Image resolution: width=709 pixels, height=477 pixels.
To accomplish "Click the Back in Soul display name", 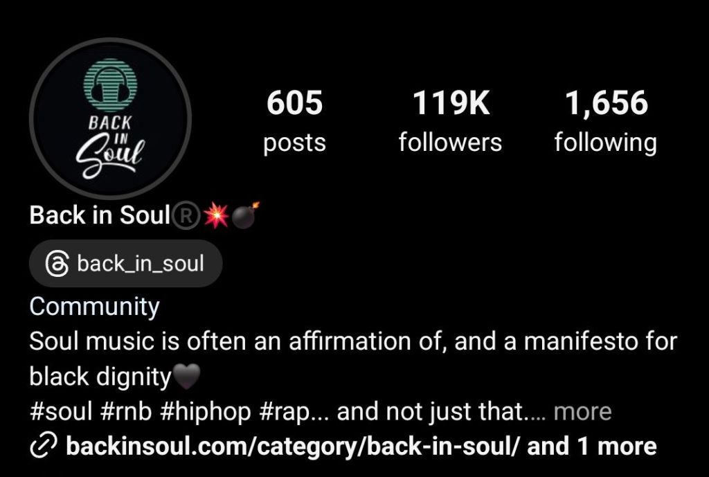I will pos(100,215).
